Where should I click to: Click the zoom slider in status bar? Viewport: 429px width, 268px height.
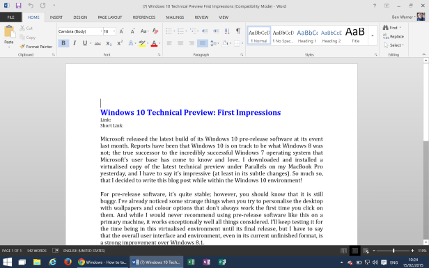[x=393, y=251]
